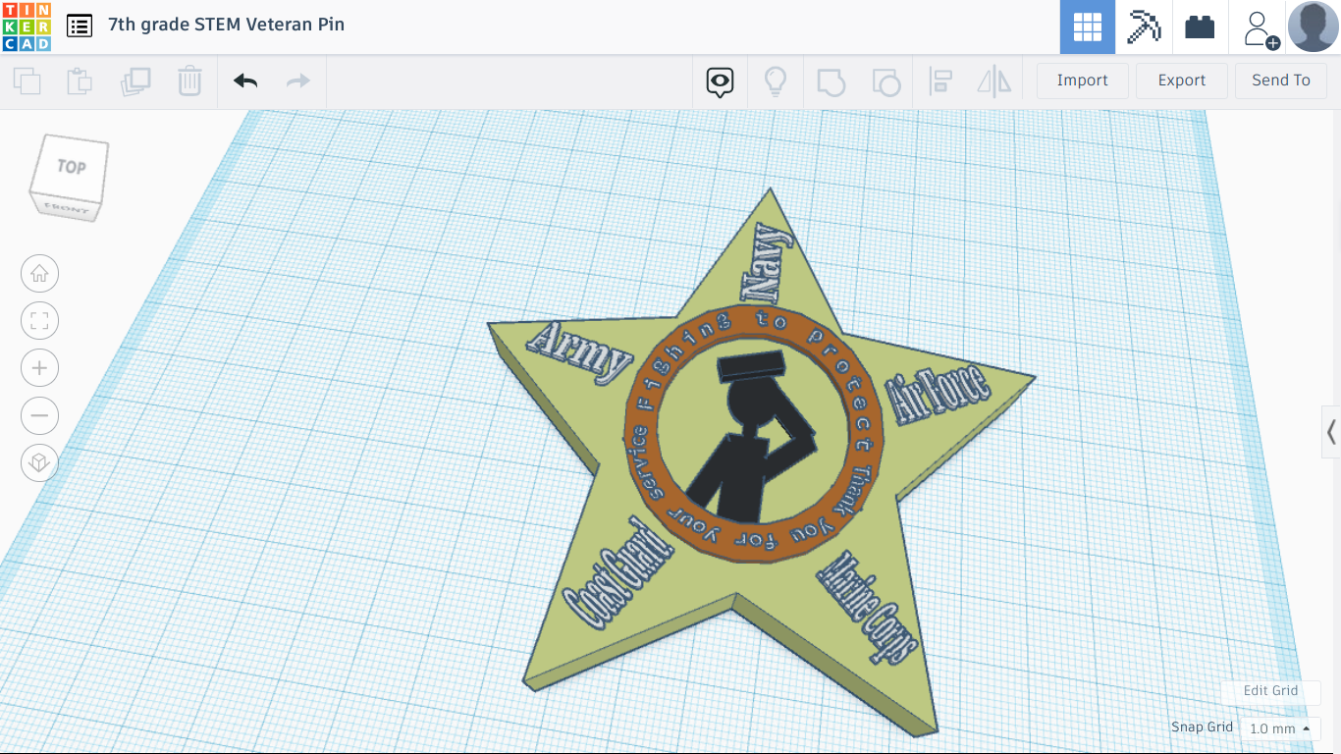Rename the design title 7th grade STEM Veteran Pin

[x=226, y=25]
